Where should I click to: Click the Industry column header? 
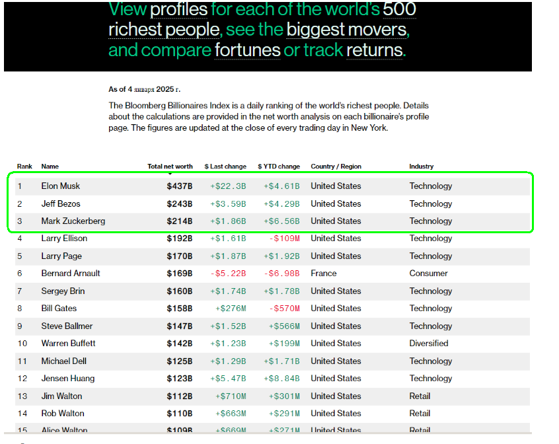tap(422, 166)
